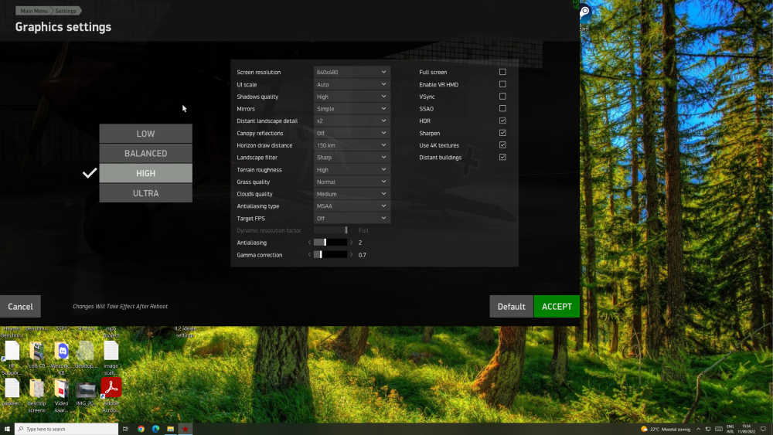Click the Default button
Viewport: 773px width, 435px height.
(x=511, y=307)
